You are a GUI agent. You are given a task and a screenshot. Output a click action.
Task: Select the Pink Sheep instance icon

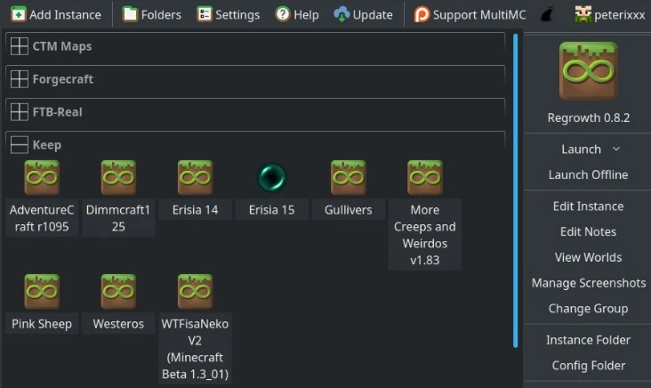point(42,291)
